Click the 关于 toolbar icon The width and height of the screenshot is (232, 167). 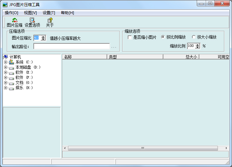click(x=50, y=20)
